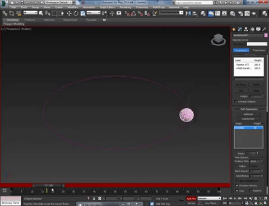This screenshot has width=269, height=206.
Task: Toggle the Spinner Snap icon
Action: coord(147,13)
